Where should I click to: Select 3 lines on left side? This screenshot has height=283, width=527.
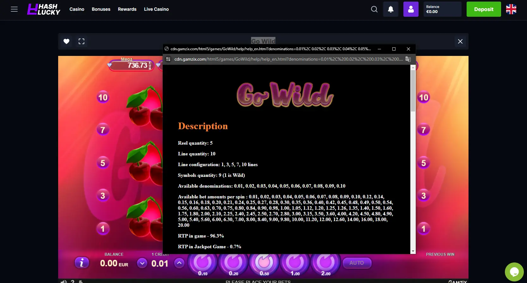pyautogui.click(x=103, y=196)
